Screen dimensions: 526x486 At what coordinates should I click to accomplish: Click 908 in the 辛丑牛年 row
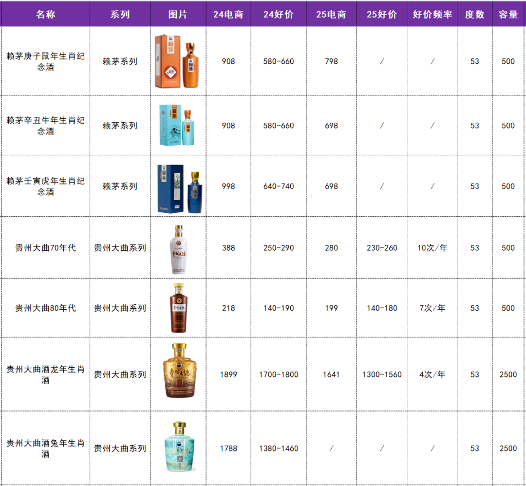coord(228,126)
